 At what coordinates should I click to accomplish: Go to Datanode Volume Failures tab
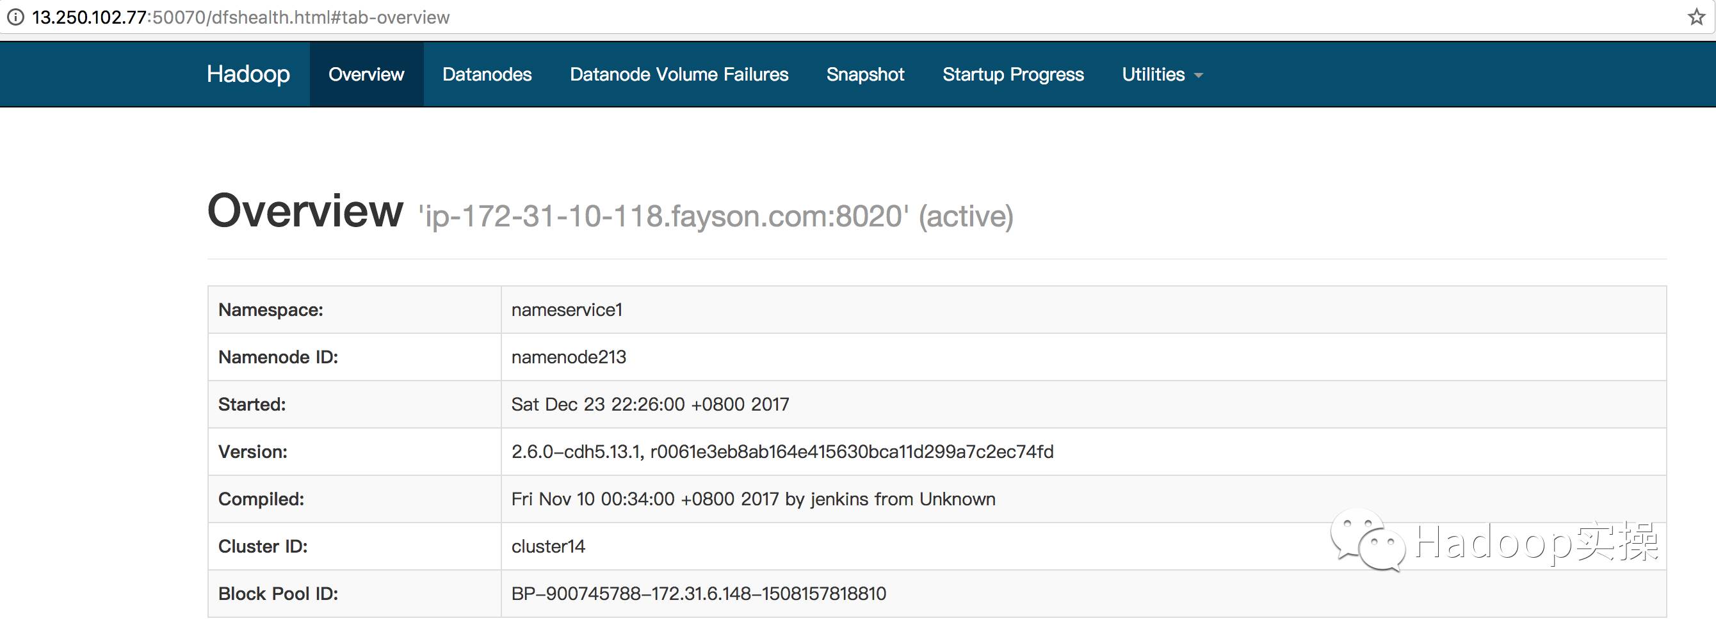pos(679,75)
